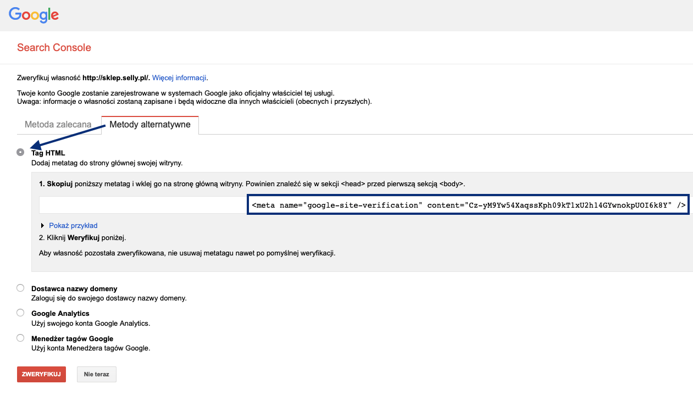Click the Nie teraz button

point(96,374)
